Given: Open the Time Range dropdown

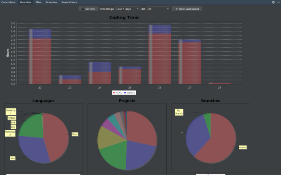Looking at the screenshot, I should (127, 9).
